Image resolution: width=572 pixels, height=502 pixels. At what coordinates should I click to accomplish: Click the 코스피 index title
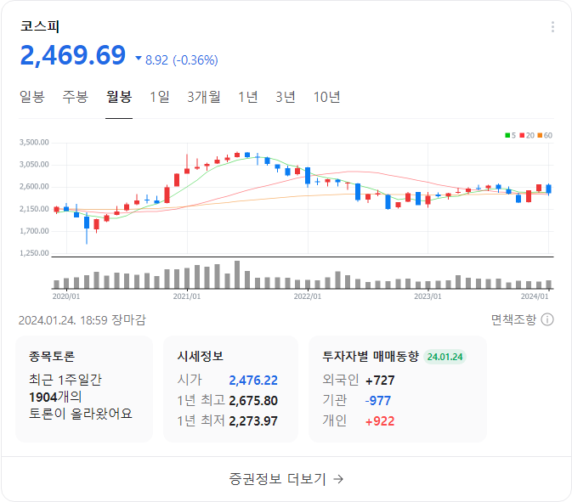40,26
